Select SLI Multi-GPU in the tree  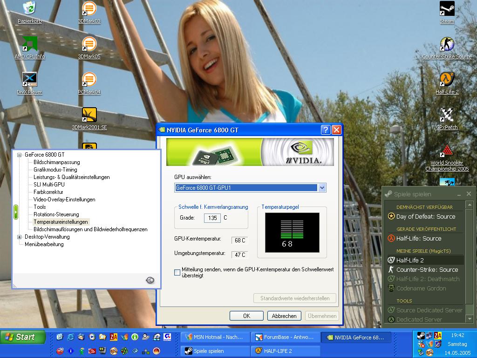(x=49, y=185)
